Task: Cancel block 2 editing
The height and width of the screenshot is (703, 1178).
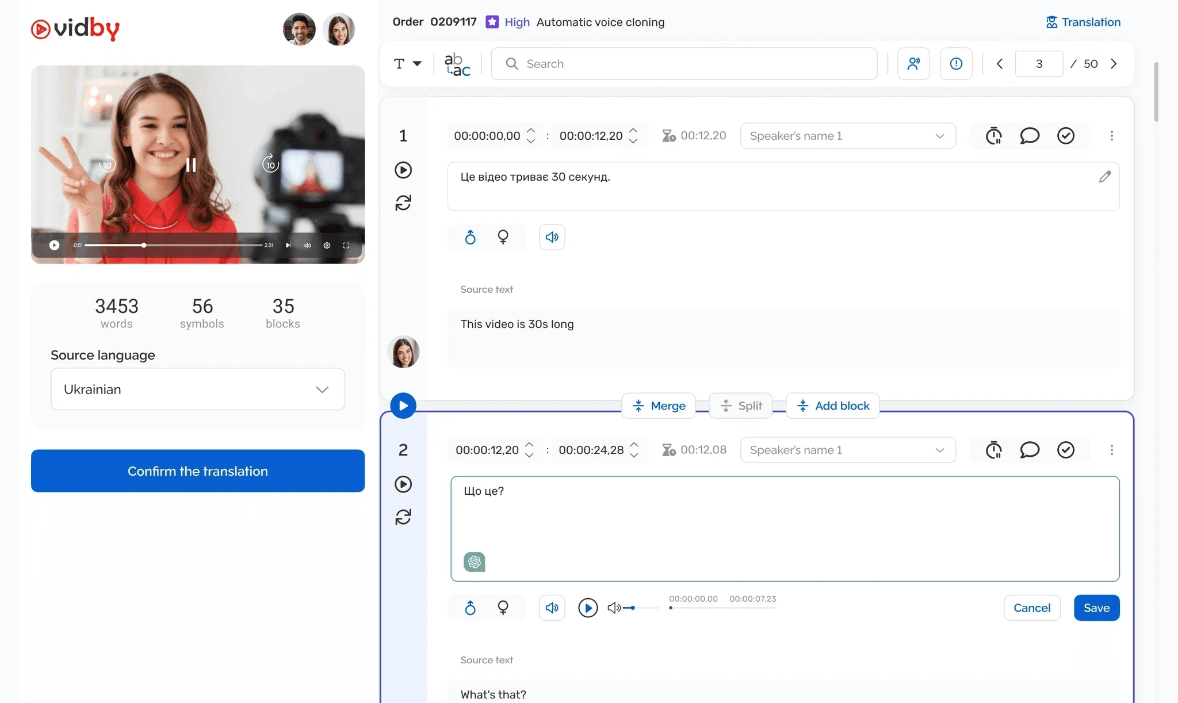Action: tap(1032, 608)
